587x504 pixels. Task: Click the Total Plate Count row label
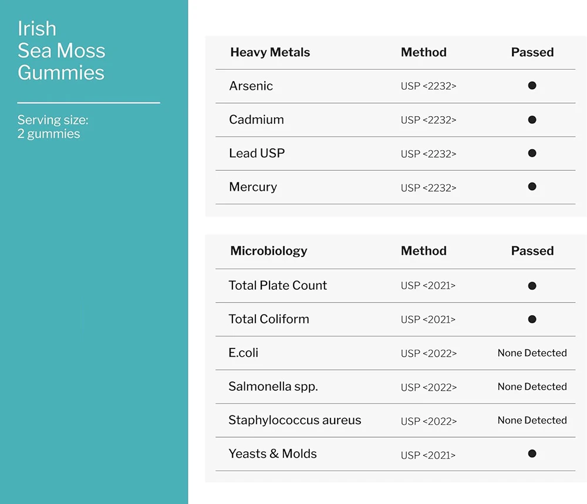(x=278, y=285)
